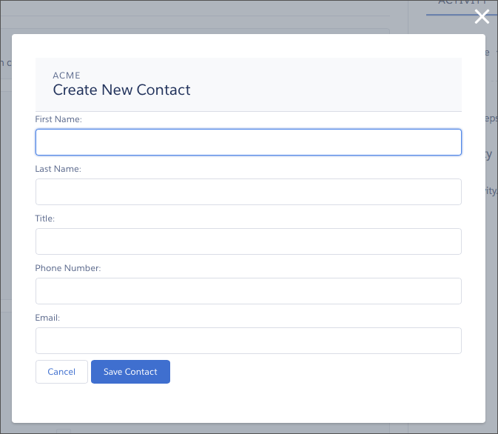Click the "Phone Number:" label text
Image resolution: width=498 pixels, height=434 pixels.
pyautogui.click(x=68, y=268)
